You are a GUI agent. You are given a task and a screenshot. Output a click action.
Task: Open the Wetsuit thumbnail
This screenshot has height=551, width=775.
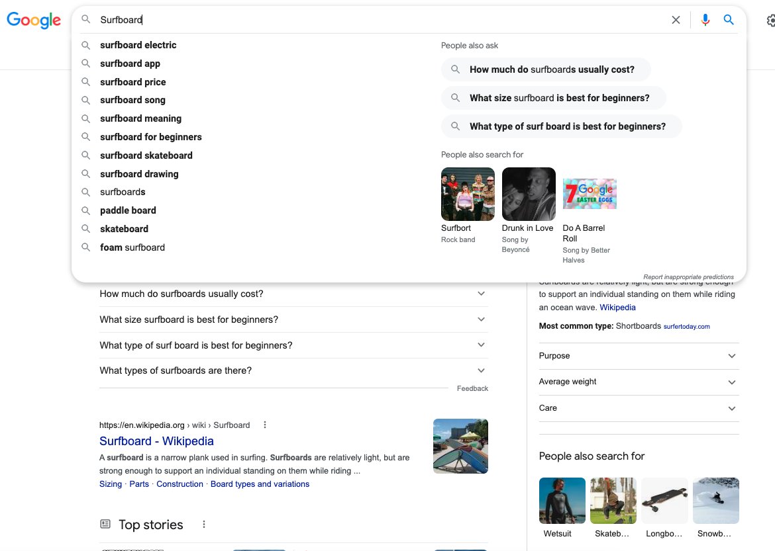tap(562, 501)
